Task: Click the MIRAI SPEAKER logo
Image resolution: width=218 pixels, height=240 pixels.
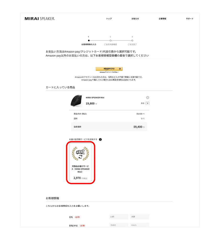Action: (x=40, y=19)
